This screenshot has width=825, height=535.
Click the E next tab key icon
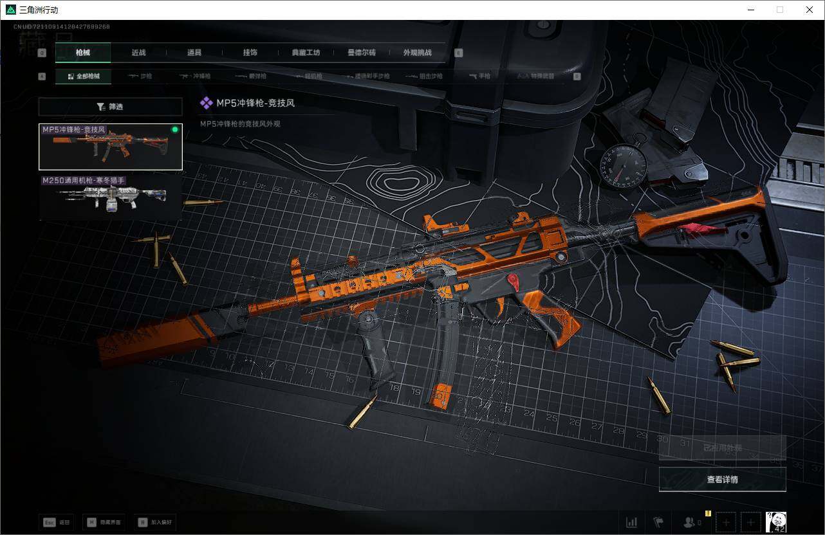[x=459, y=53]
